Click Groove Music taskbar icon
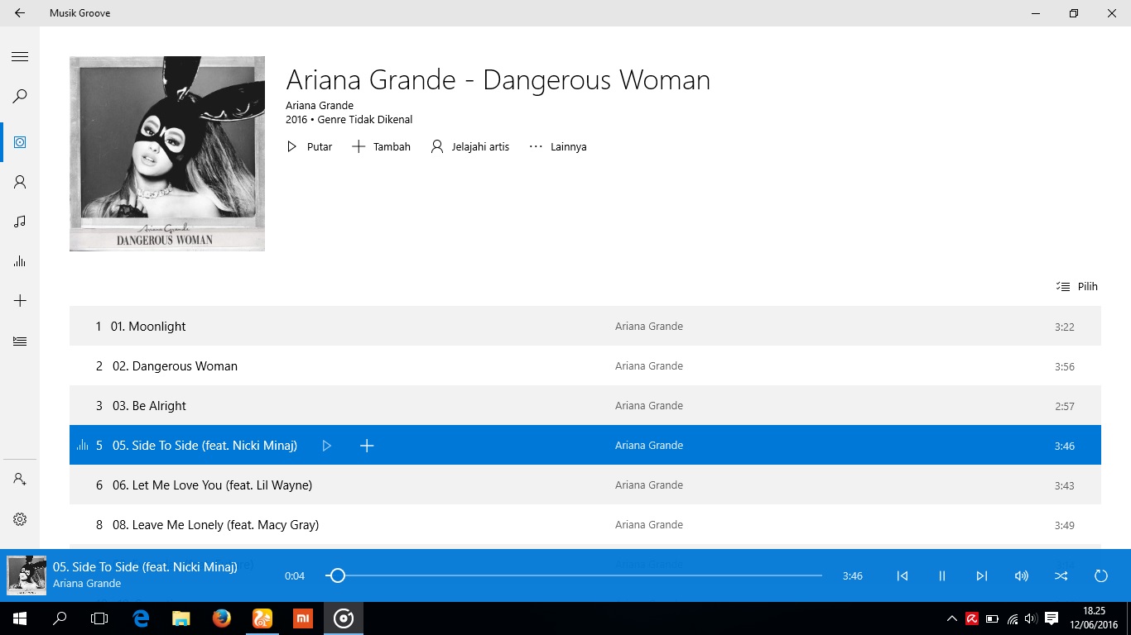 [x=343, y=618]
